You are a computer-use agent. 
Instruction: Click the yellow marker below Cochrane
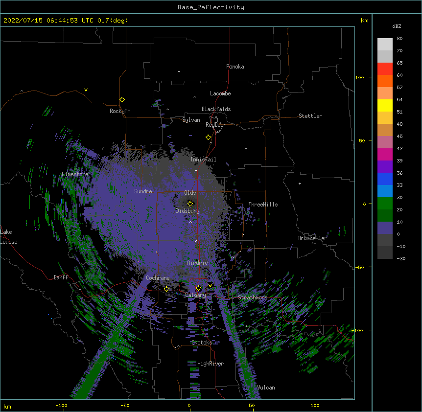click(166, 289)
